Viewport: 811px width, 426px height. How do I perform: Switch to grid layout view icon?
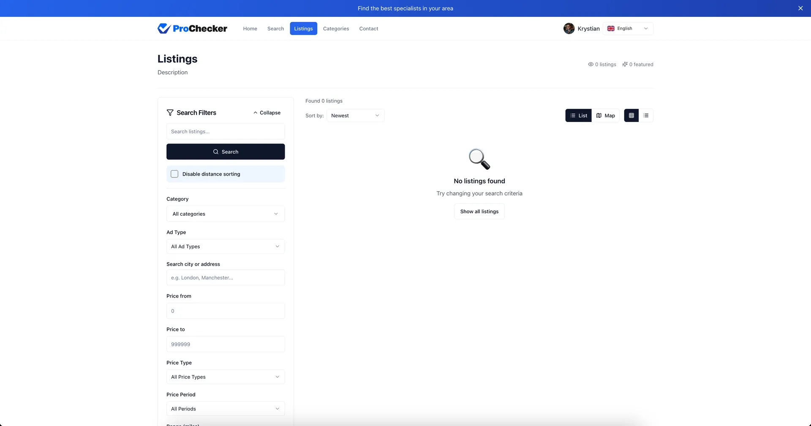click(631, 116)
